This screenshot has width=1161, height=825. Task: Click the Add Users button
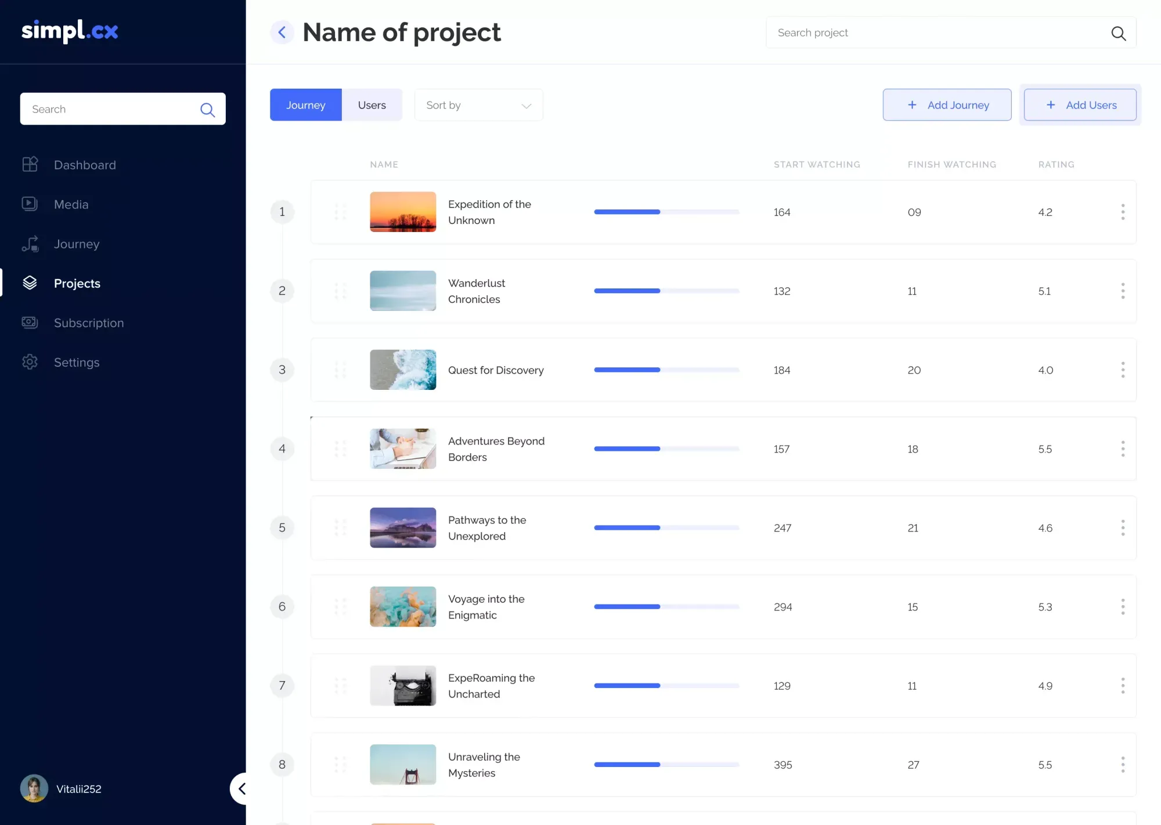pyautogui.click(x=1080, y=105)
